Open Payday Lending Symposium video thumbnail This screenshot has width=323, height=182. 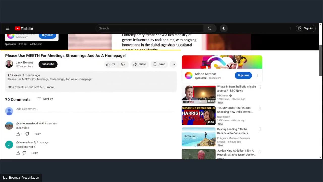tap(199, 137)
